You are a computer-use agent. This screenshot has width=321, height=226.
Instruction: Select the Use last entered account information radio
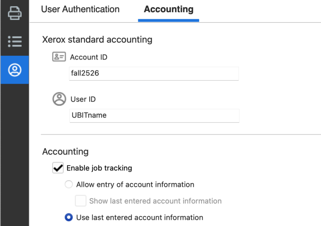(69, 218)
